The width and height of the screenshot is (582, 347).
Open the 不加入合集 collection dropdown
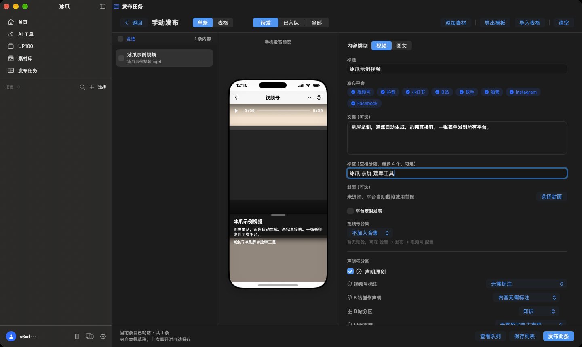[x=370, y=233]
